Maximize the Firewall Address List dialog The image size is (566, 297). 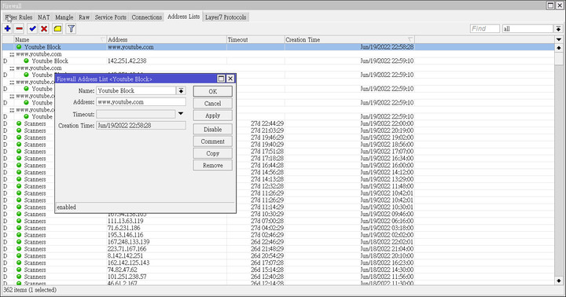221,79
